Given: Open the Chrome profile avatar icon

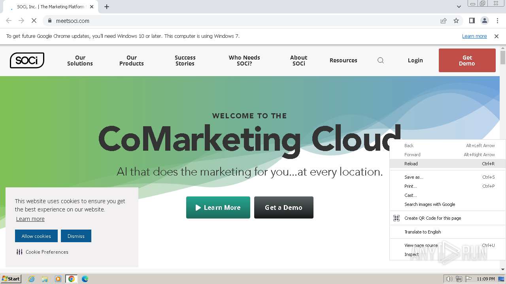Looking at the screenshot, I should [484, 21].
